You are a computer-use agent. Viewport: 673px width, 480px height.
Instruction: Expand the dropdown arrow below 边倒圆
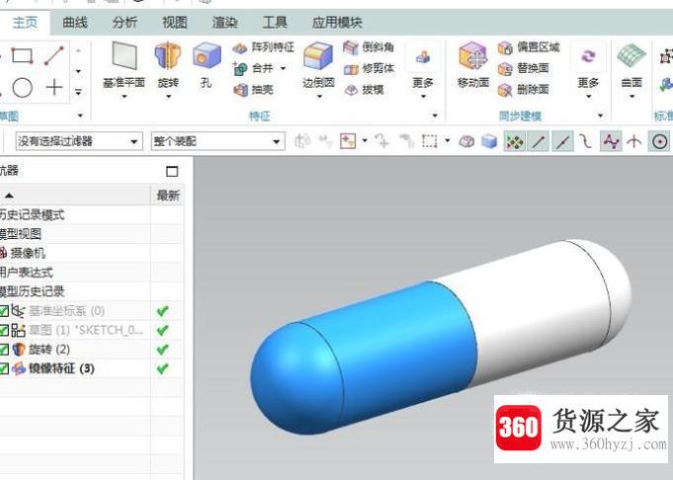(318, 97)
